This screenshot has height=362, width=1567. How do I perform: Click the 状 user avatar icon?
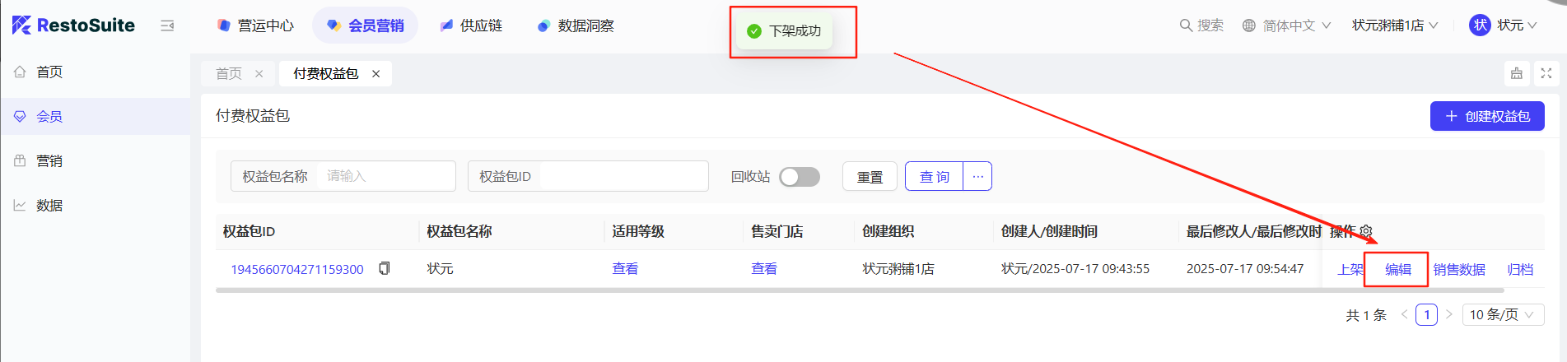pyautogui.click(x=1480, y=26)
